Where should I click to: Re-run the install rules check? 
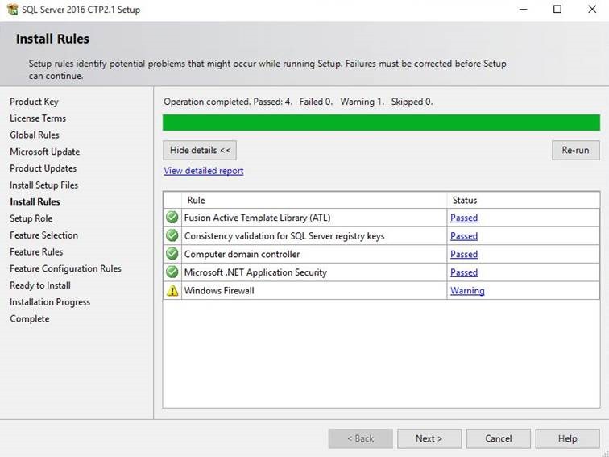pyautogui.click(x=576, y=151)
